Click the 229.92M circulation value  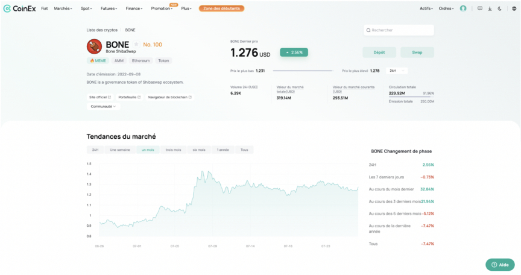397,93
